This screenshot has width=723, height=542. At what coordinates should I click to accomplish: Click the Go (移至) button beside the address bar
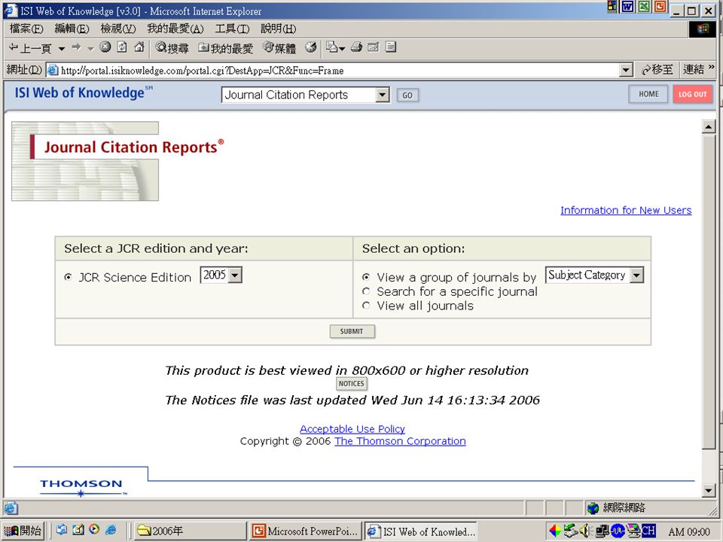657,70
